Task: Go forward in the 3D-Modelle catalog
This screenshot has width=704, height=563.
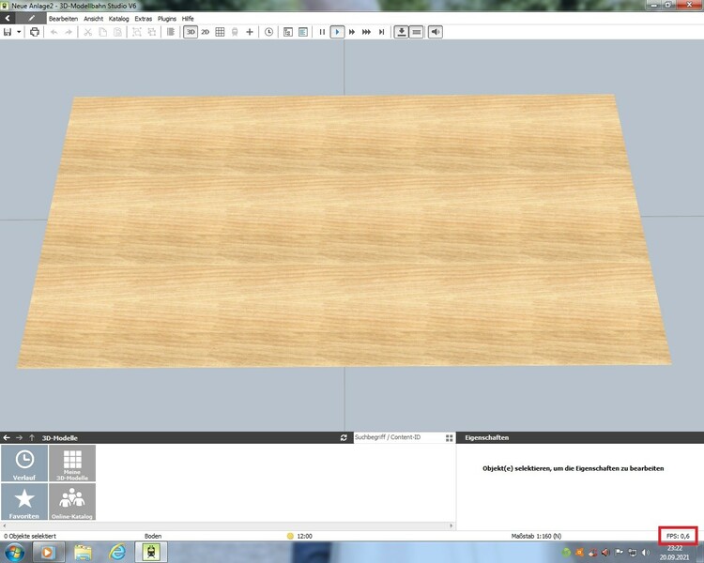Action: point(19,438)
